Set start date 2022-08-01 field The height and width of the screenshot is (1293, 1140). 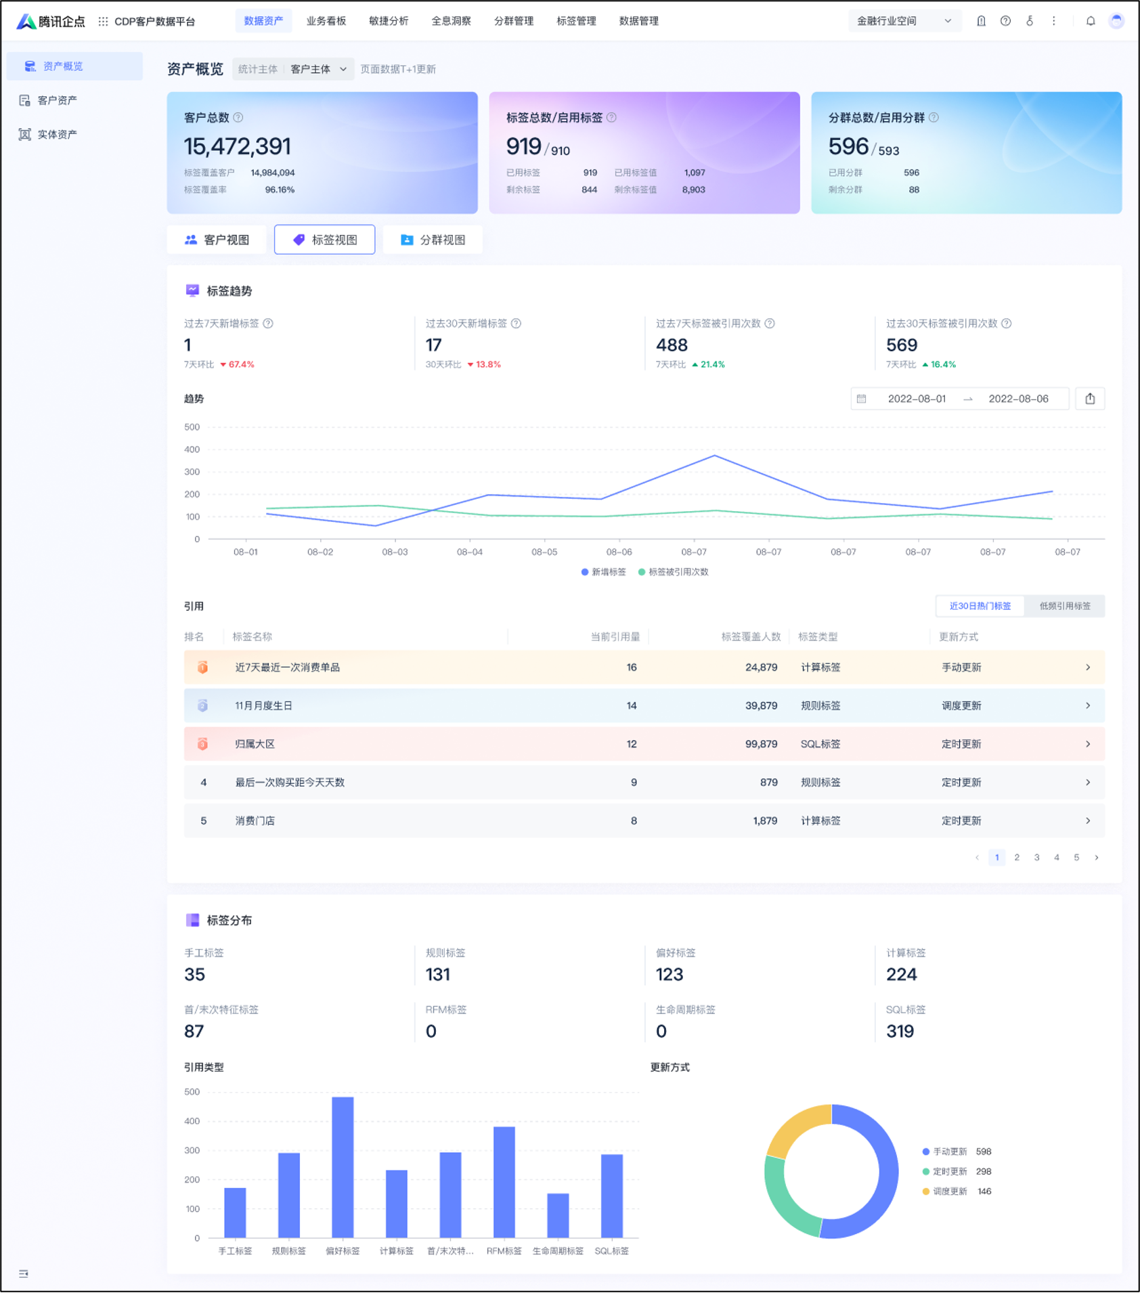(x=917, y=399)
